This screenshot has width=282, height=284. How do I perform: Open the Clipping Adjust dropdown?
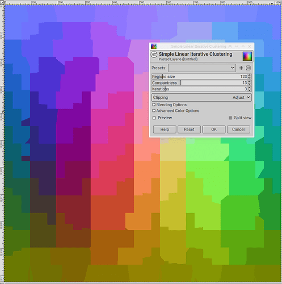[201, 97]
